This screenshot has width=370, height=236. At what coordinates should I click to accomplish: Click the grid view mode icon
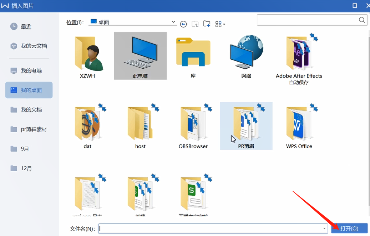tap(218, 24)
